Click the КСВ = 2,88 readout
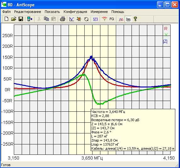The width and height of the screenshot is (180, 168). point(100,116)
